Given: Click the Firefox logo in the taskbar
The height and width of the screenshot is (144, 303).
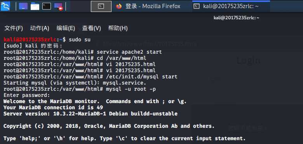Looking at the screenshot, I should tap(119, 6).
